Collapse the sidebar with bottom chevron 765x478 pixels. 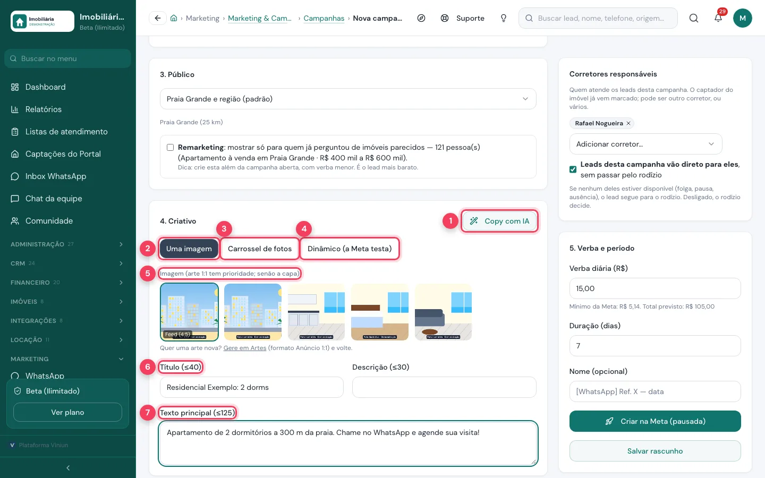pyautogui.click(x=68, y=468)
